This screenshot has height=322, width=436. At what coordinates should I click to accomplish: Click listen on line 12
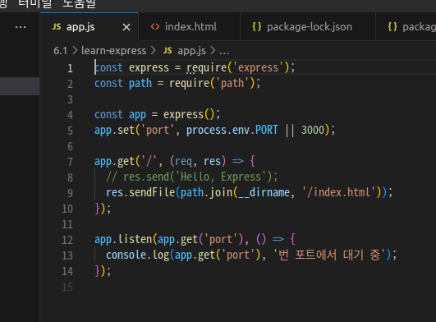coord(135,239)
